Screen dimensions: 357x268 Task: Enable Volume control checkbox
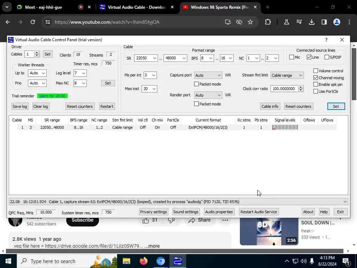click(x=316, y=70)
